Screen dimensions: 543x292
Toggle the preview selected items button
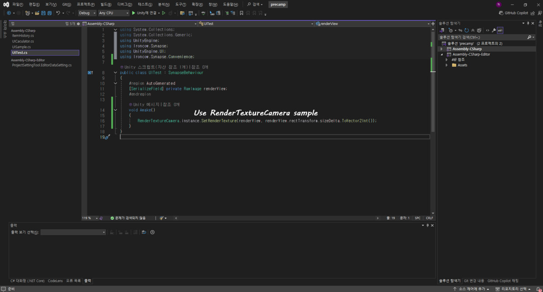500,30
